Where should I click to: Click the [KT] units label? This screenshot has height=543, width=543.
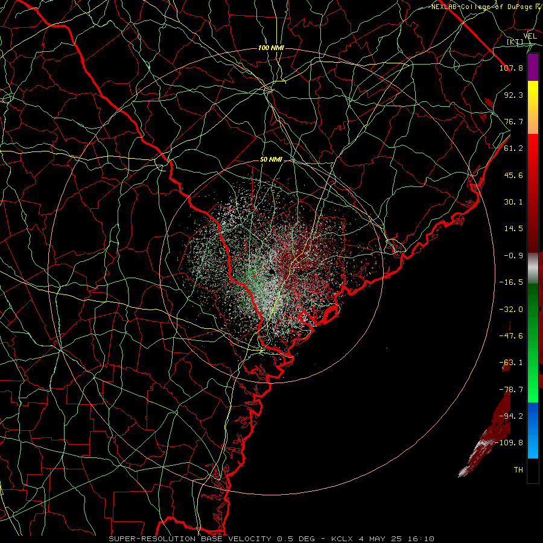pos(515,42)
